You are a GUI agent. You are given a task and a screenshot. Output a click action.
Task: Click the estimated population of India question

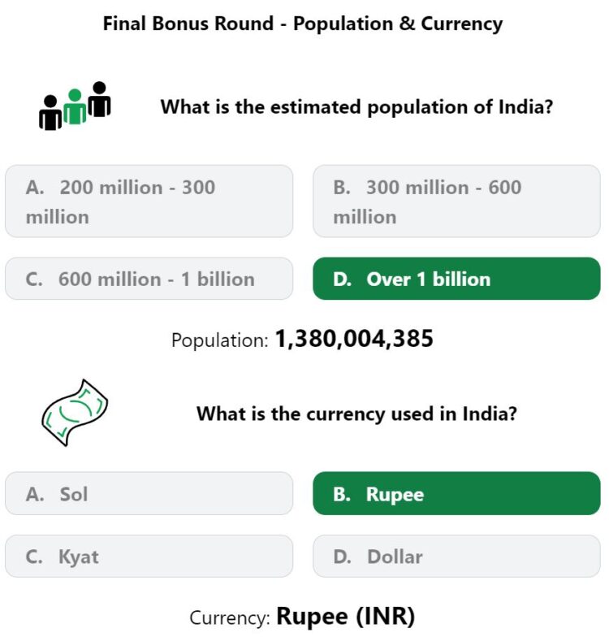(x=357, y=107)
